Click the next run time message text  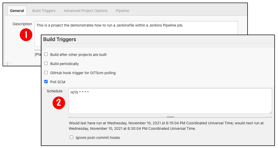coord(166,126)
